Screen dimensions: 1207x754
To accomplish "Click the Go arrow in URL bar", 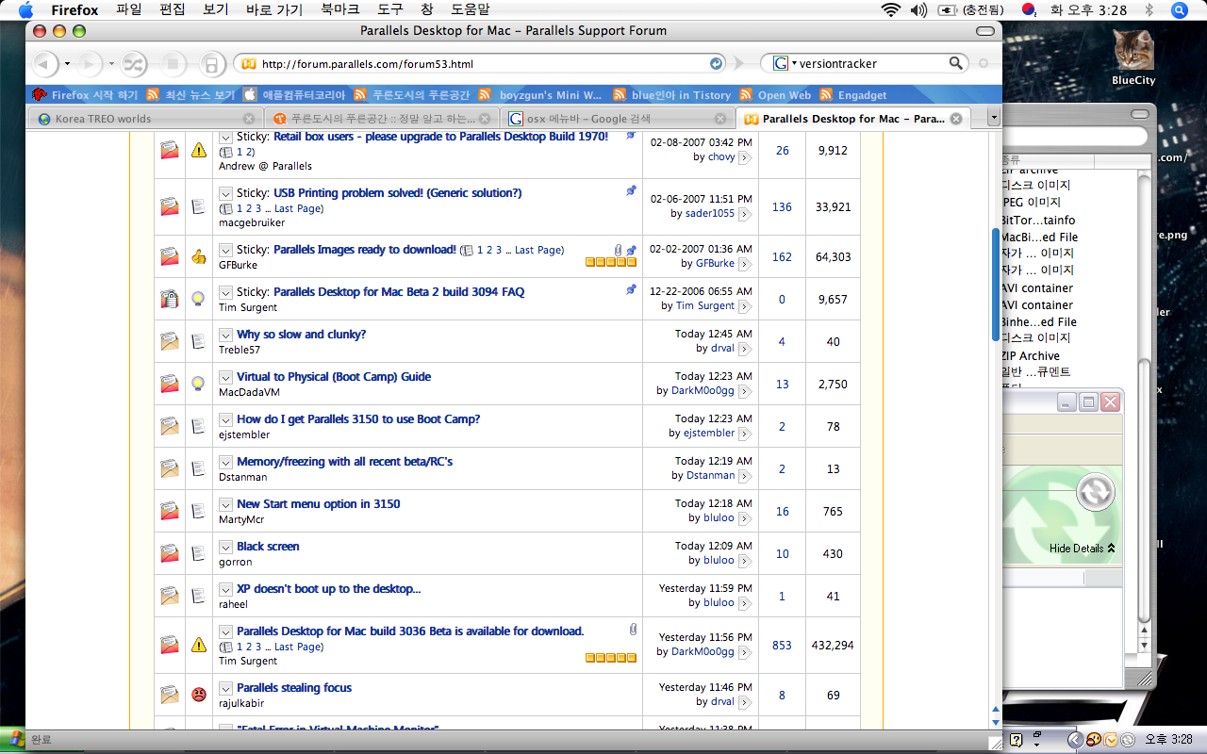I will (717, 64).
